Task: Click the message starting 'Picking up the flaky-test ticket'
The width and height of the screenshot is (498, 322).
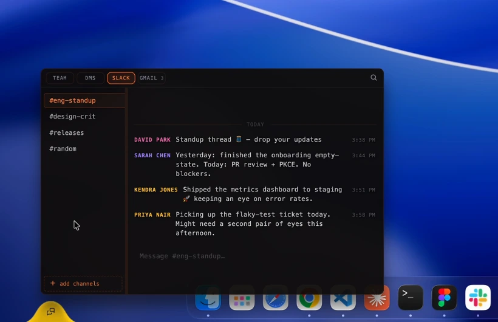Action: 253,224
